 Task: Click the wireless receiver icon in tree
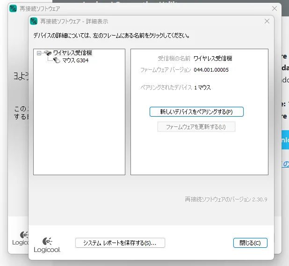(x=47, y=53)
